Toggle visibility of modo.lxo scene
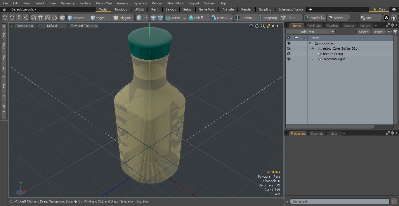 click(289, 43)
